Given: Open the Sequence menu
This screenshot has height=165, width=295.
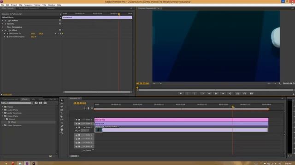Looking at the screenshot, I should (29, 5).
